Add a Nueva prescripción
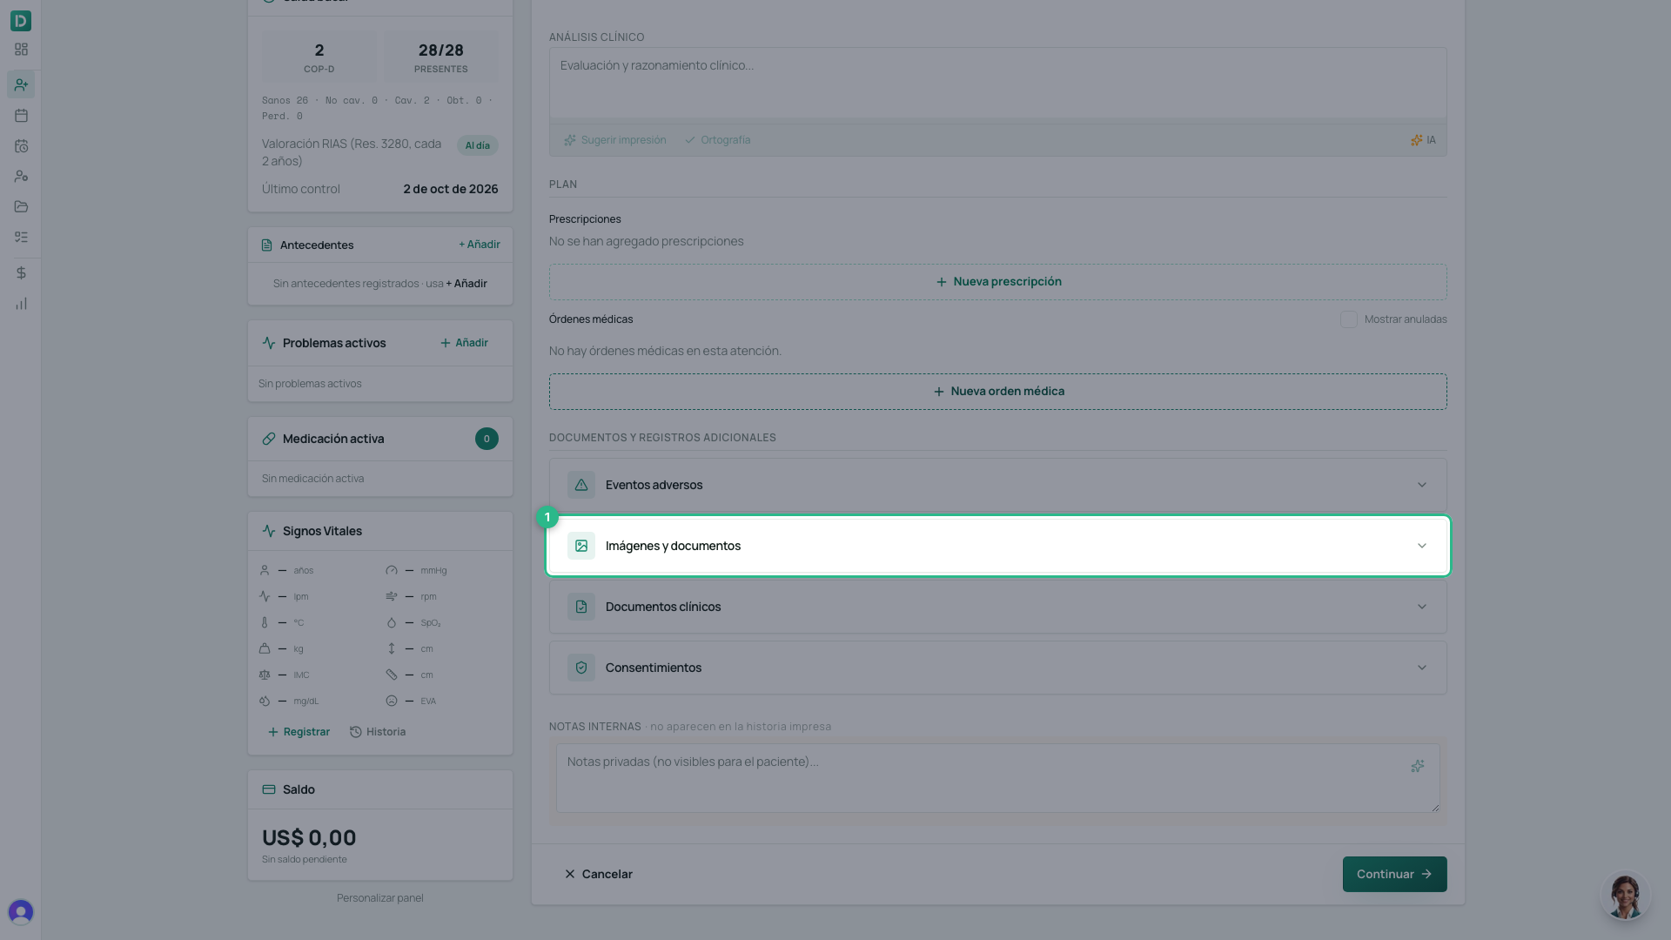Image resolution: width=1671 pixels, height=940 pixels. tap(998, 282)
